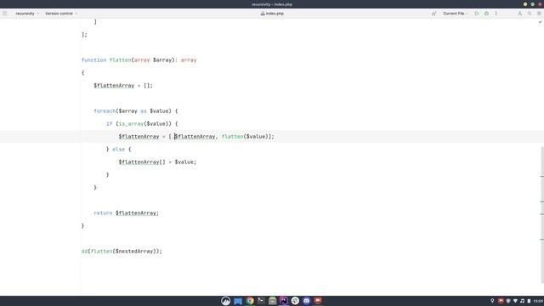Image resolution: width=544 pixels, height=306 pixels.
Task: Open the red screen recorder taskbar app
Action: (318, 301)
